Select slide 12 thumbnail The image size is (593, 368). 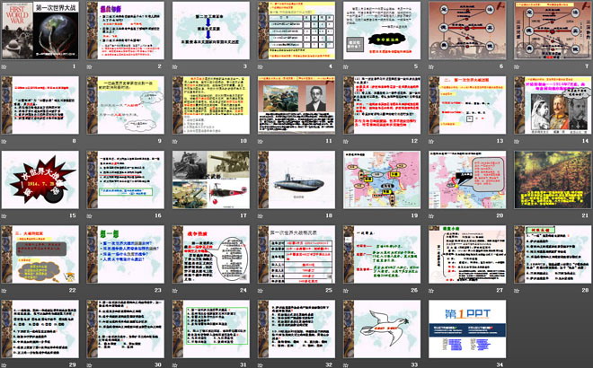(x=382, y=105)
